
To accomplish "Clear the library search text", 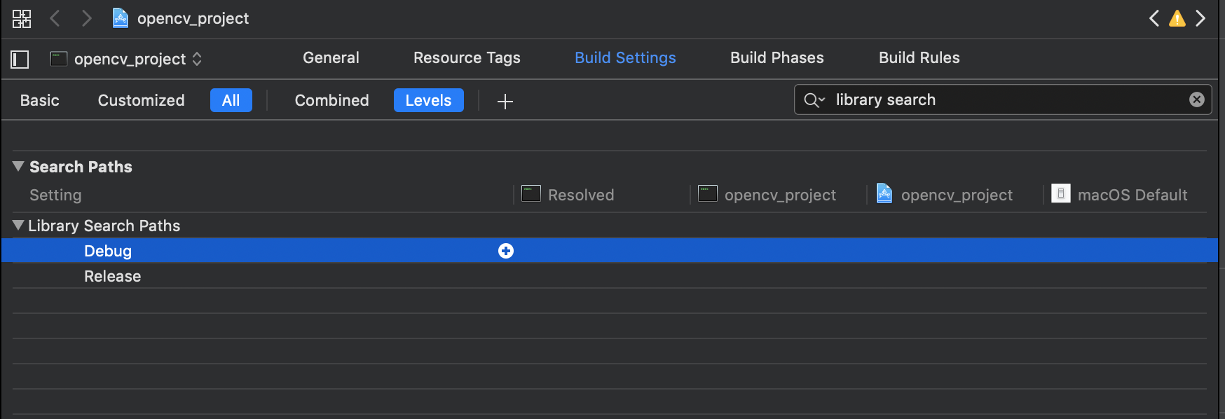I will click(x=1197, y=99).
